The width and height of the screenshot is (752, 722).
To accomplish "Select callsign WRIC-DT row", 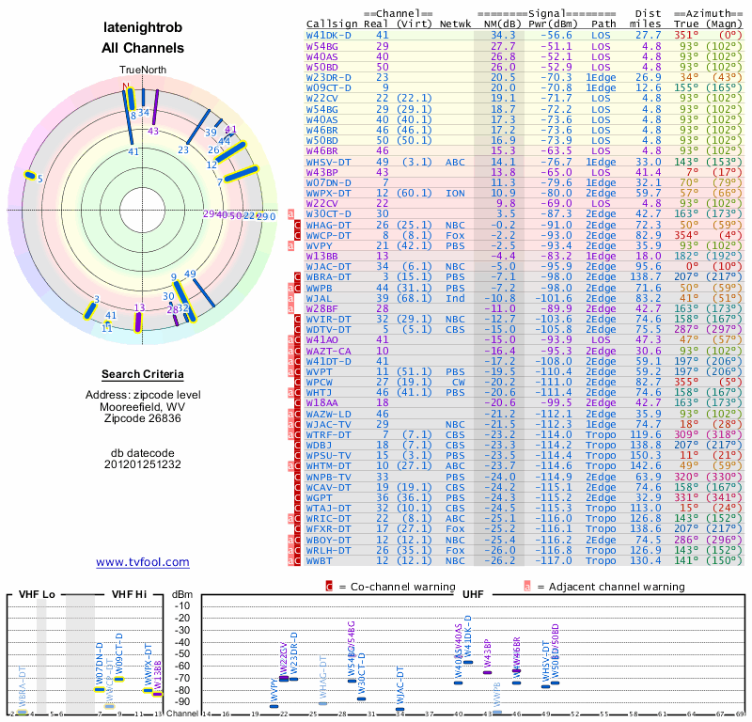I will click(525, 519).
